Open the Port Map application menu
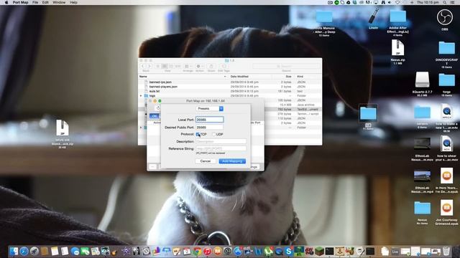460x258 pixels. [x=20, y=2]
